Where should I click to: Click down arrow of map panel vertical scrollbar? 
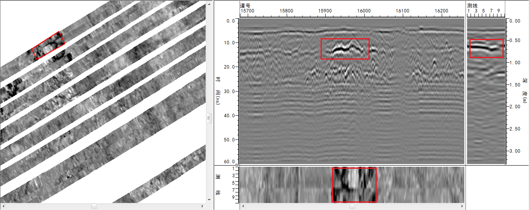pyautogui.click(x=209, y=201)
